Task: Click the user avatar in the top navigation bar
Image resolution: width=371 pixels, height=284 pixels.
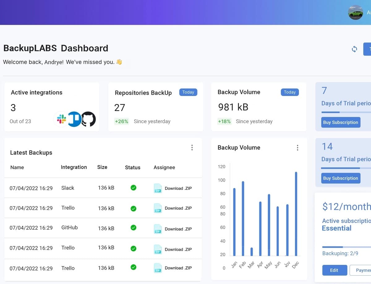Action: pyautogui.click(x=356, y=12)
